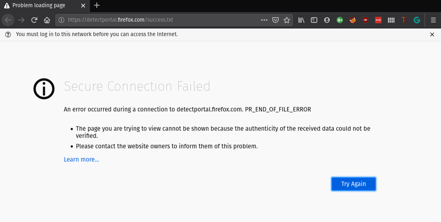441x222 pixels.
Task: Click the green B+ extension icon
Action: click(340, 20)
